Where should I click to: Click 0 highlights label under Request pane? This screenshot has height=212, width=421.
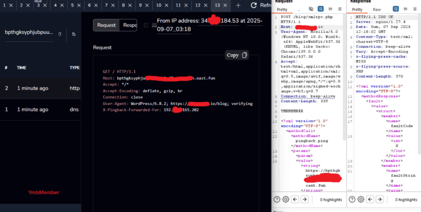pyautogui.click(x=331, y=200)
